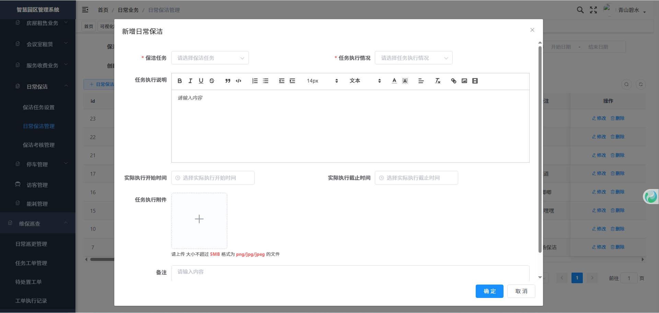Insert a video into editor
The height and width of the screenshot is (313, 659).
[475, 81]
